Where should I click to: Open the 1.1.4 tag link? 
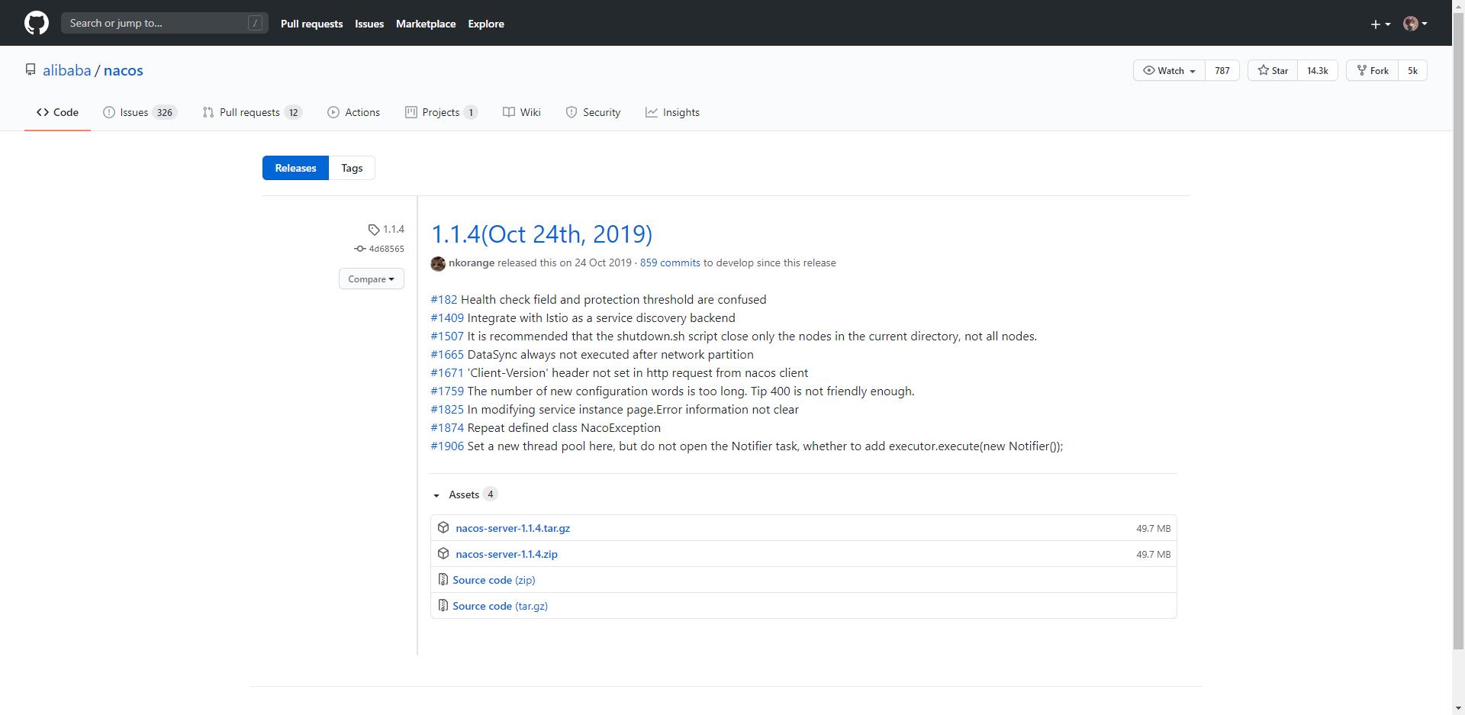386,229
